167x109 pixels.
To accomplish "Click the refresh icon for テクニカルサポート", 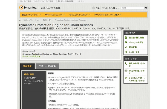I will [x=126, y=78].
